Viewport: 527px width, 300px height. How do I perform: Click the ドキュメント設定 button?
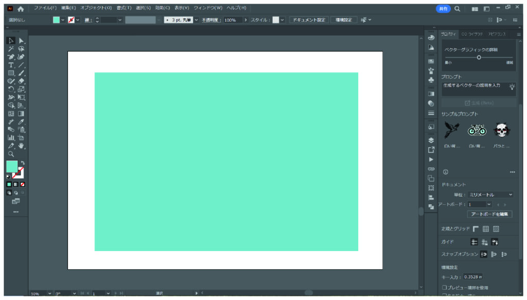[x=309, y=20]
